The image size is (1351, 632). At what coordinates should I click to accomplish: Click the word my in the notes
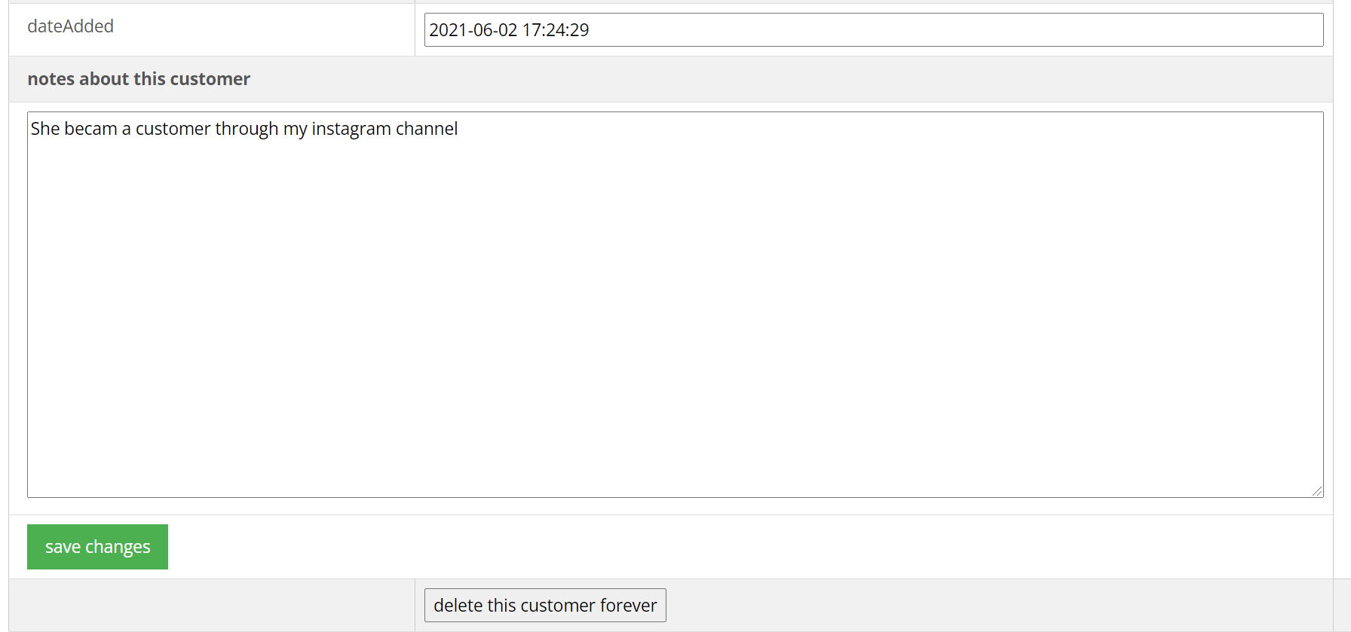tap(296, 129)
